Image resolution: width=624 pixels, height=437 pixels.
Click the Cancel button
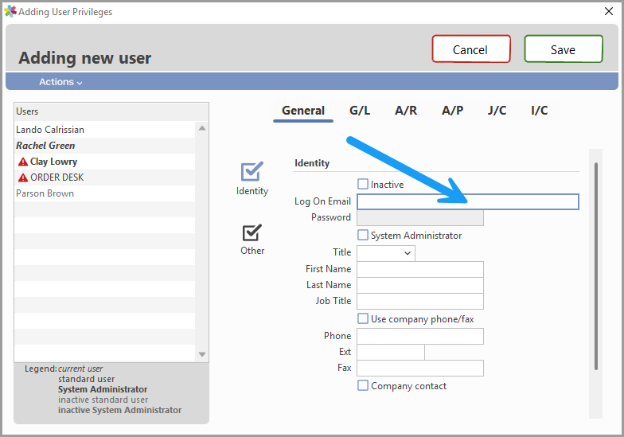471,49
